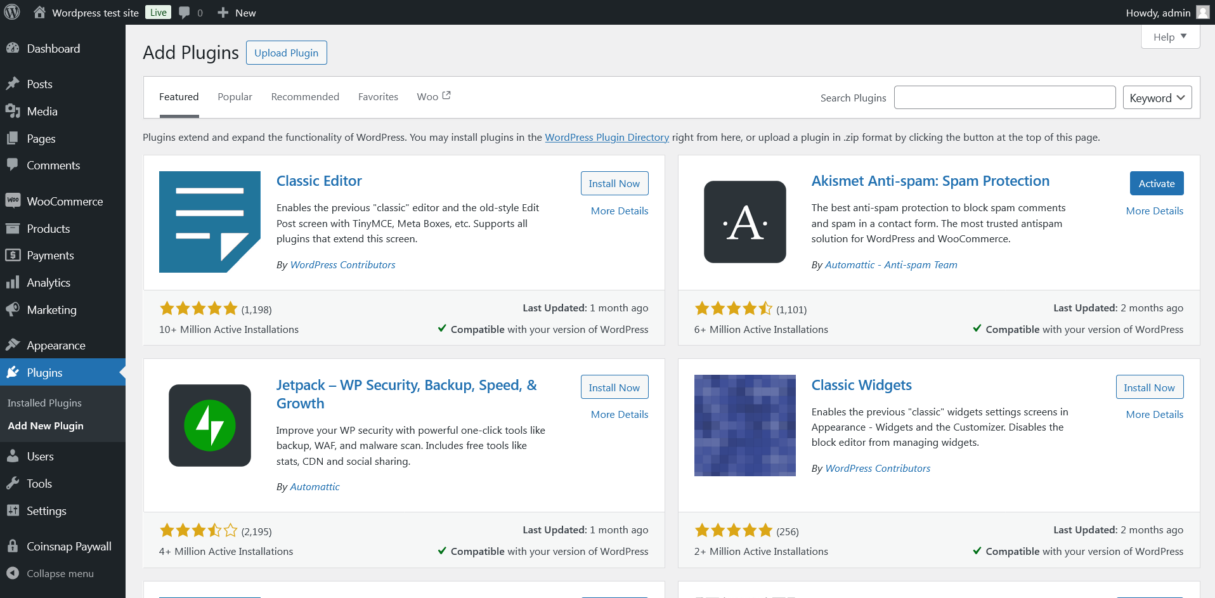Select the Payments sidebar icon
Image resolution: width=1215 pixels, height=598 pixels.
tap(14, 255)
